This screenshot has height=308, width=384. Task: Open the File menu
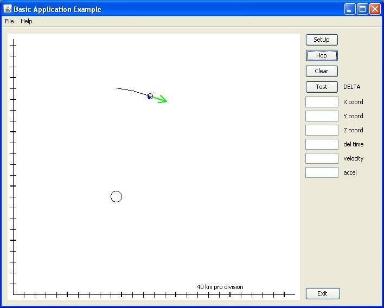point(9,21)
